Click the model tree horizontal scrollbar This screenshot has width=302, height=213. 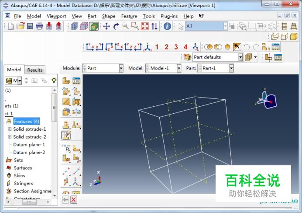pyautogui.click(x=29, y=202)
